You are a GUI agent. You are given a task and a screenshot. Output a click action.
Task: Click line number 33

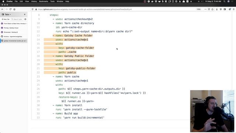click(38, 117)
